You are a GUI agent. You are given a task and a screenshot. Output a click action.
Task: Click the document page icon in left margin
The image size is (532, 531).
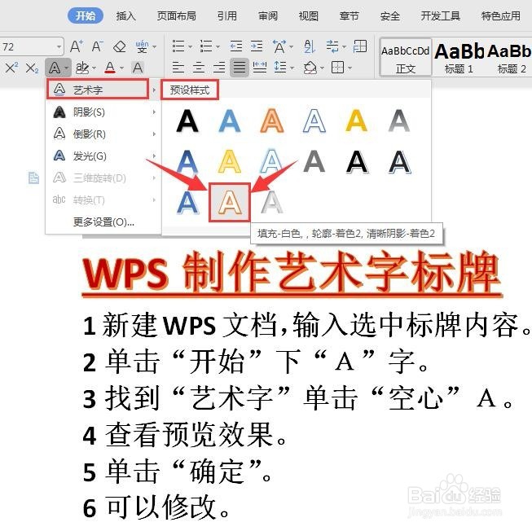click(33, 178)
